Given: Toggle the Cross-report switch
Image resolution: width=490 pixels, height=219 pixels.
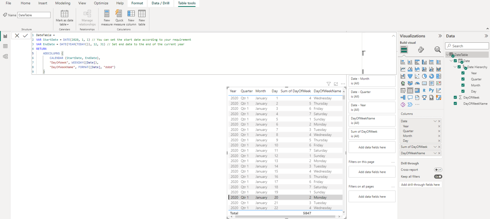Looking at the screenshot, I should [x=438, y=170].
